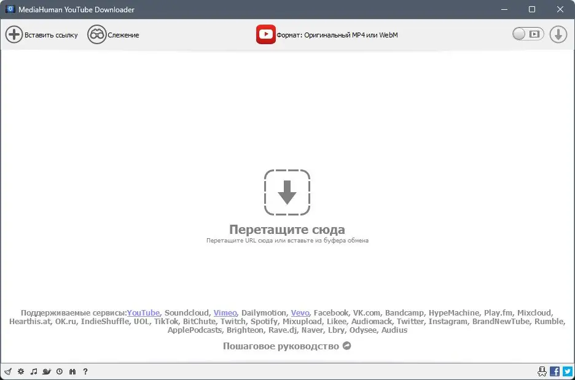Open the YouTube supported services link
This screenshot has width=575, height=380.
[143, 312]
